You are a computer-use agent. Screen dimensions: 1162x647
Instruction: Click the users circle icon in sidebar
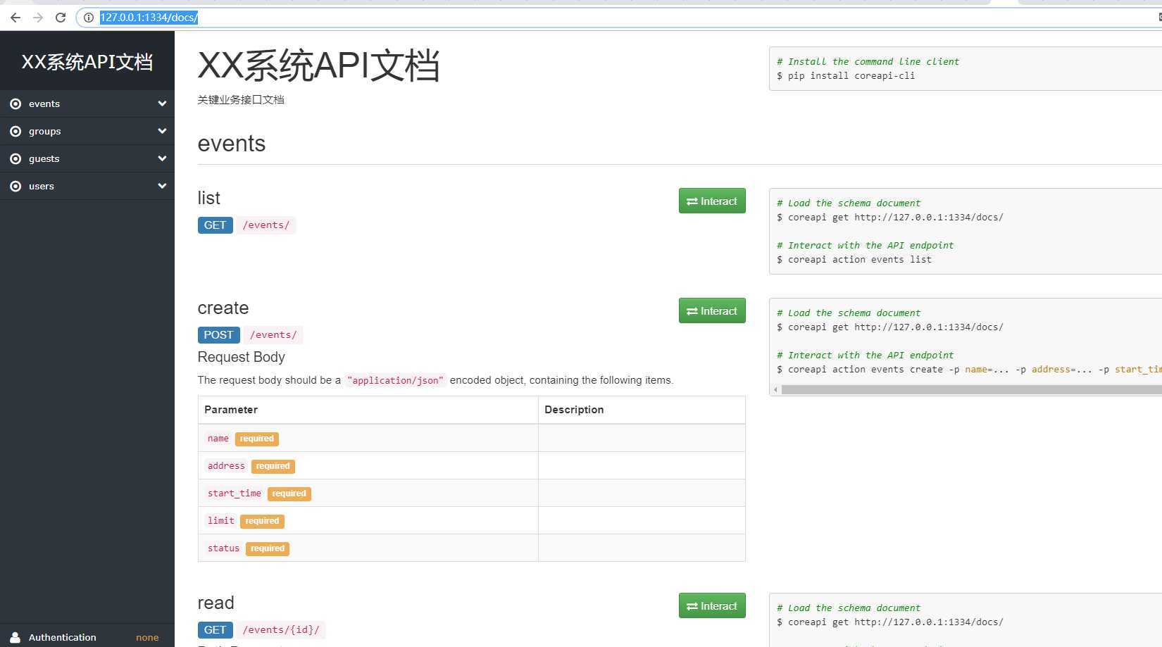click(15, 186)
